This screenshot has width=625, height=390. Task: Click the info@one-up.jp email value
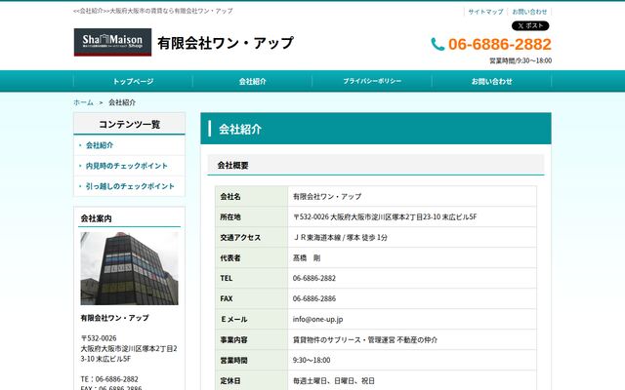click(317, 319)
